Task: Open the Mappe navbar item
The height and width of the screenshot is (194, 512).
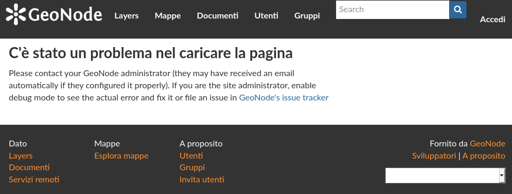Action: tap(167, 16)
